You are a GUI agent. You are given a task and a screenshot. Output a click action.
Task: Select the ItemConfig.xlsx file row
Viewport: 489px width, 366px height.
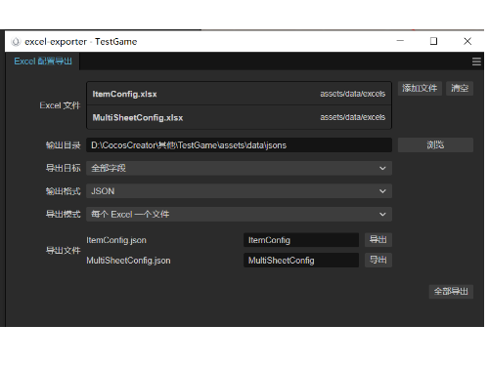click(x=239, y=94)
